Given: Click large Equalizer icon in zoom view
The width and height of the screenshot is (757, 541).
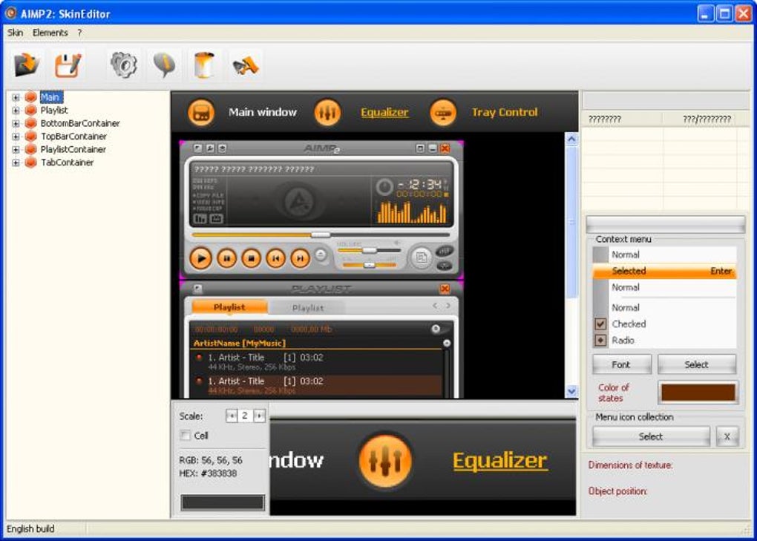Looking at the screenshot, I should (x=385, y=460).
